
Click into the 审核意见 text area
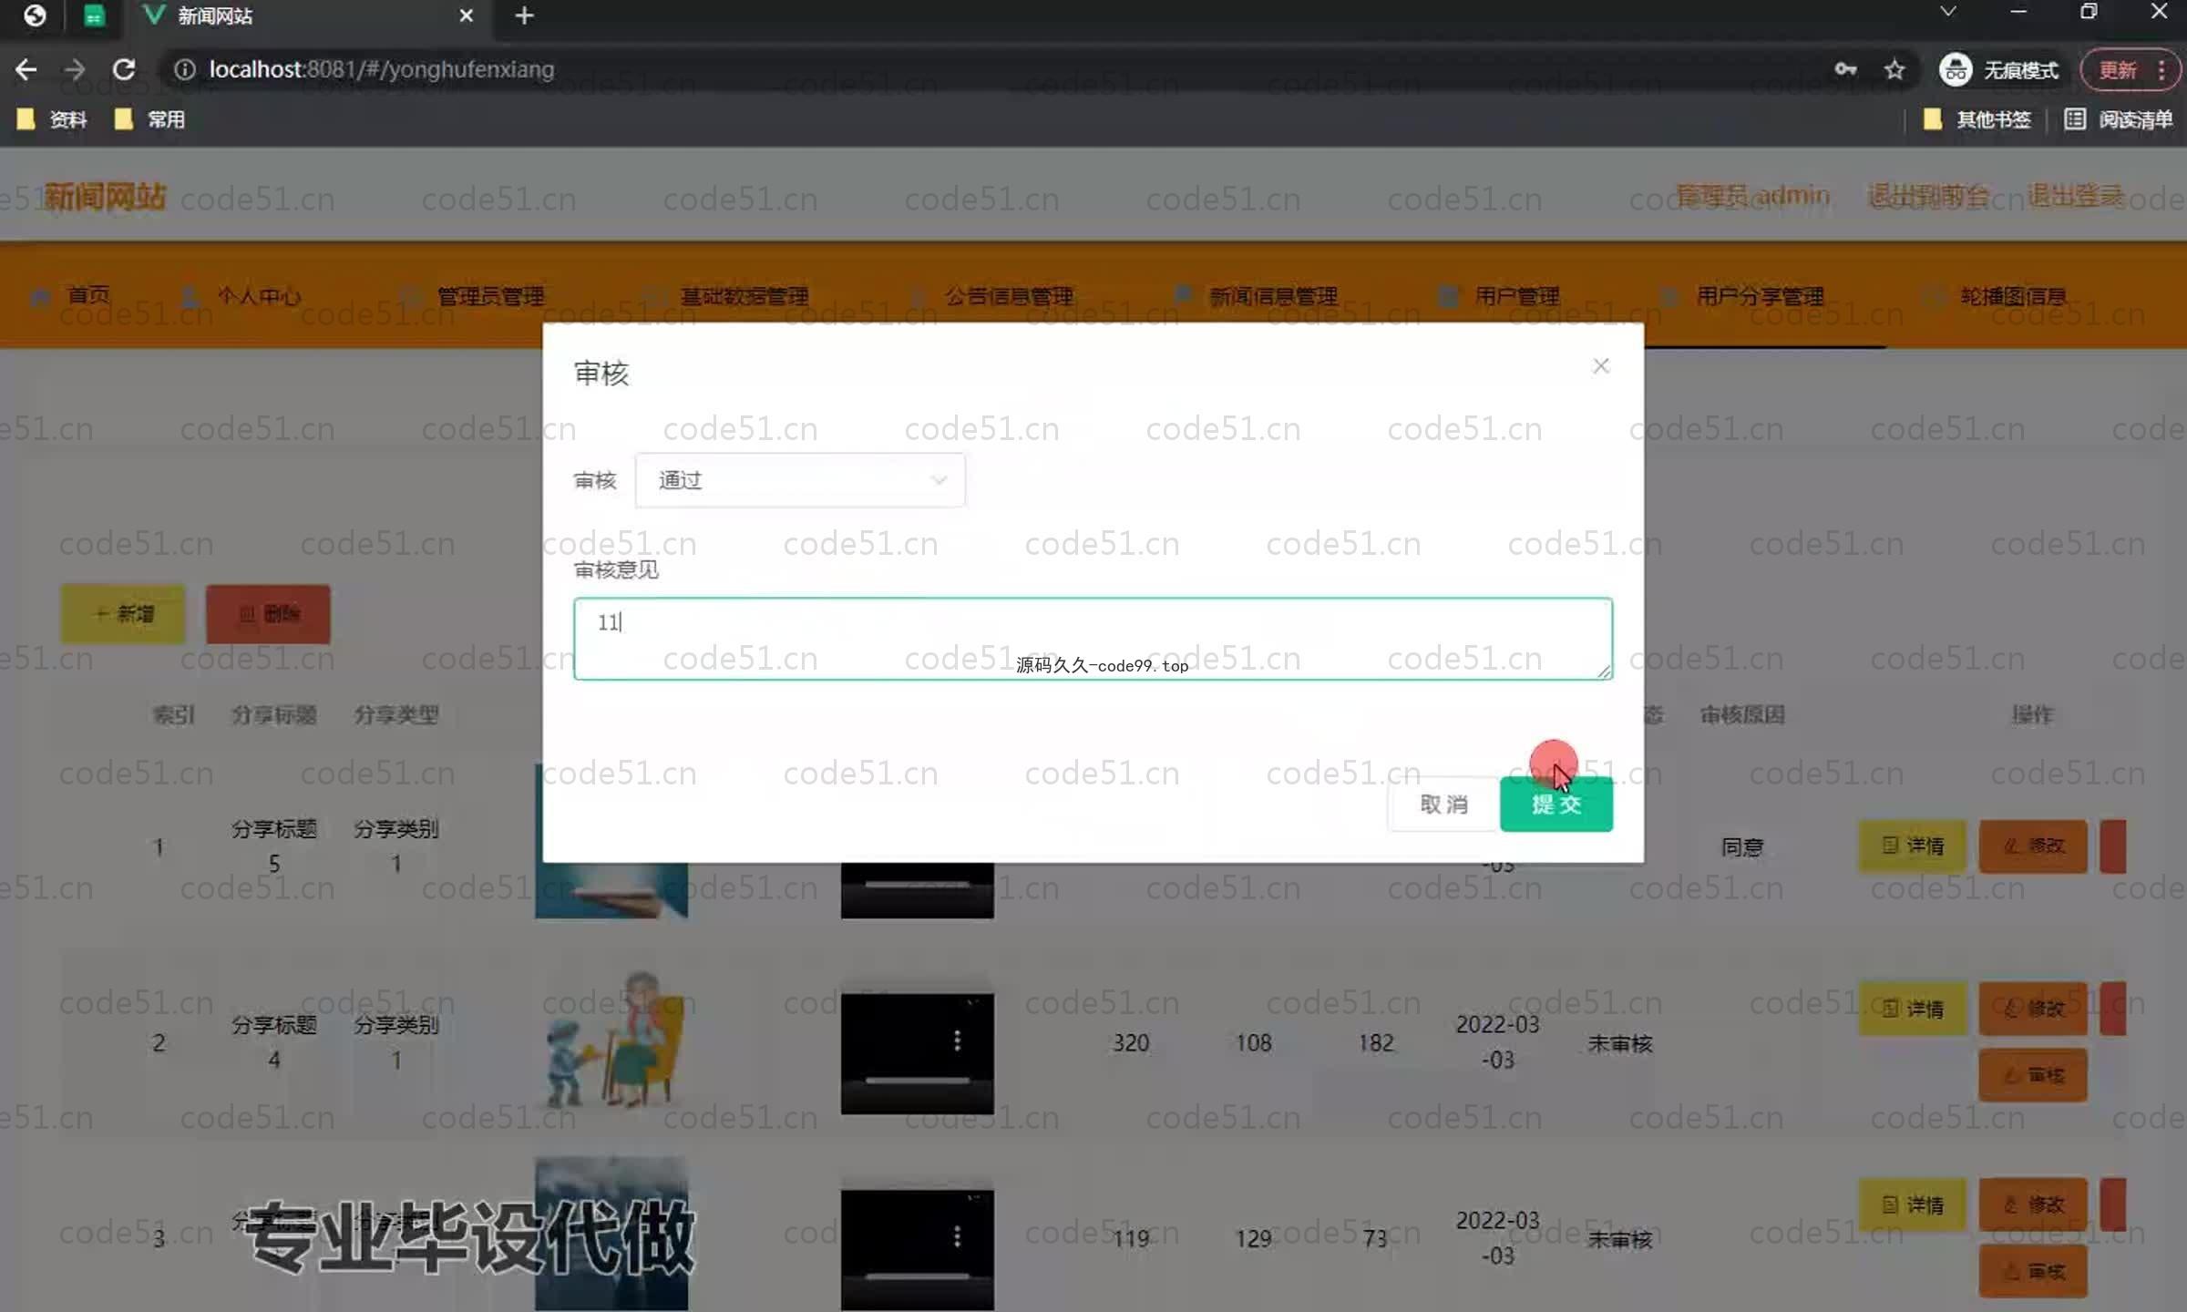[x=1093, y=639]
